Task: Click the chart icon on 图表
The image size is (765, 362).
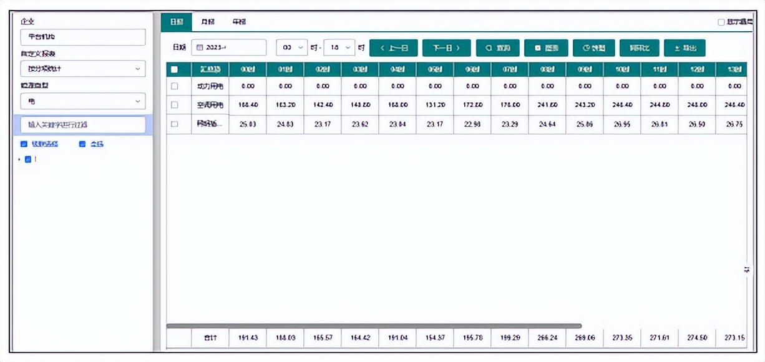Action: [537, 48]
